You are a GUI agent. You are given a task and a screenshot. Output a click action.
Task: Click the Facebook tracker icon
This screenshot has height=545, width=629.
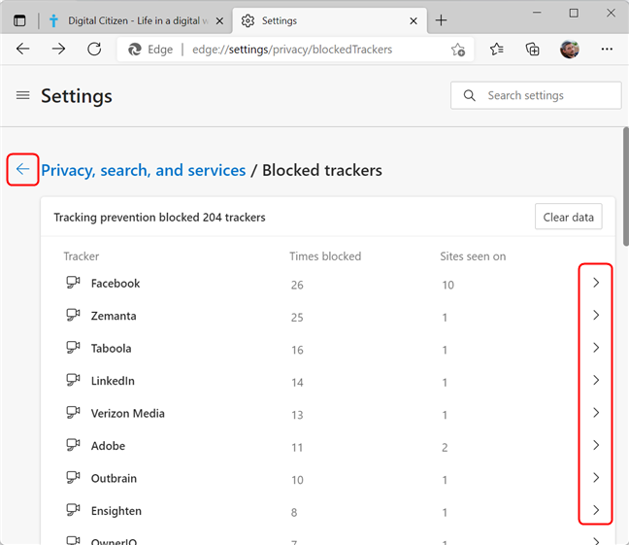(73, 283)
